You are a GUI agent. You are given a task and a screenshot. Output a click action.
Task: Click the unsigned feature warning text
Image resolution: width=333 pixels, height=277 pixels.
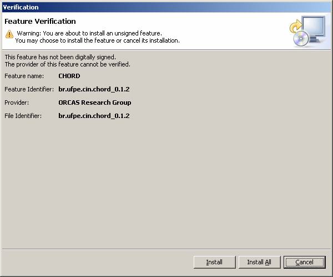(89, 33)
